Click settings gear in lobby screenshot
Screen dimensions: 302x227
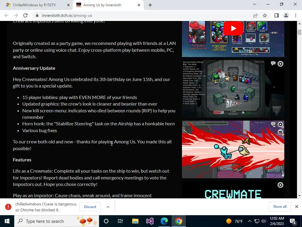coord(280,64)
